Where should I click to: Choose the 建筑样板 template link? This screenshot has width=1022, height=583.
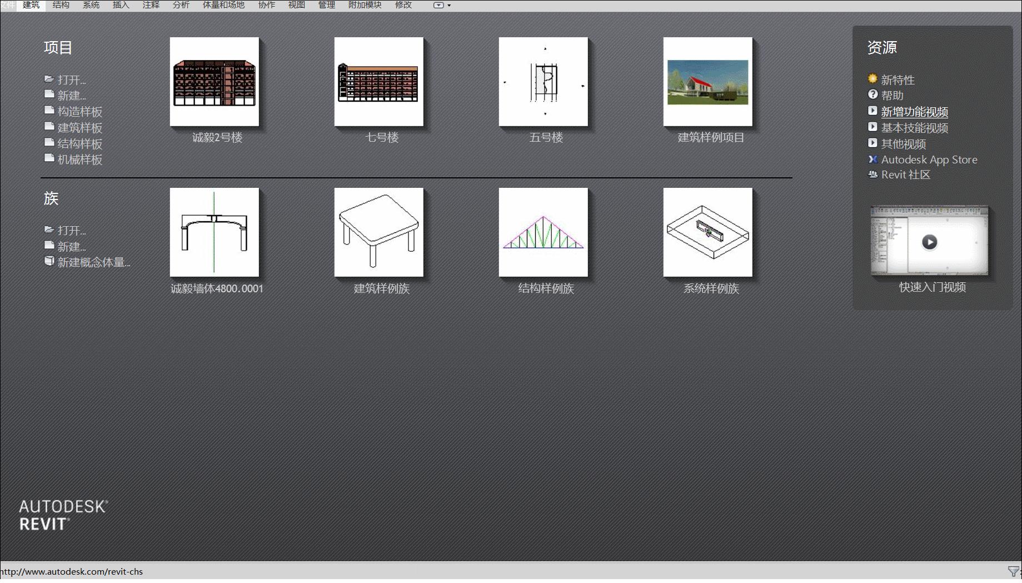[x=80, y=128]
